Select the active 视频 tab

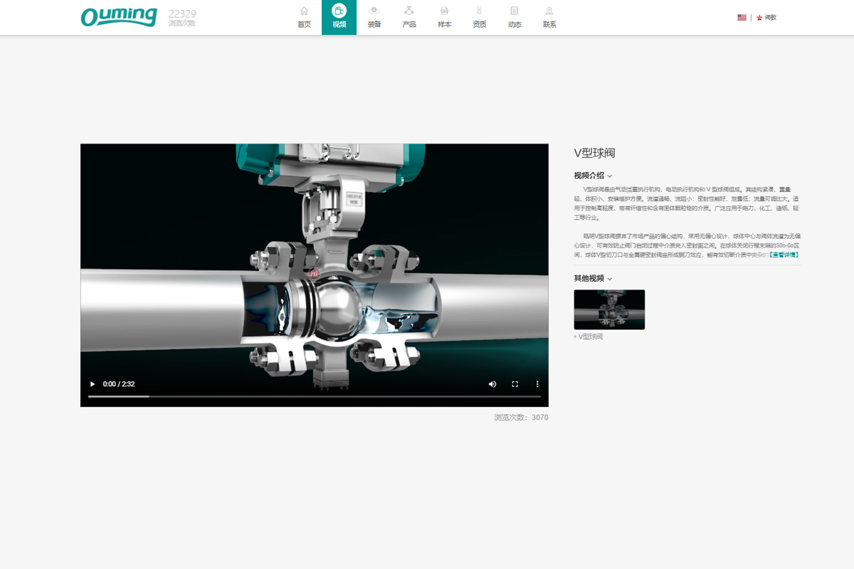[x=339, y=17]
